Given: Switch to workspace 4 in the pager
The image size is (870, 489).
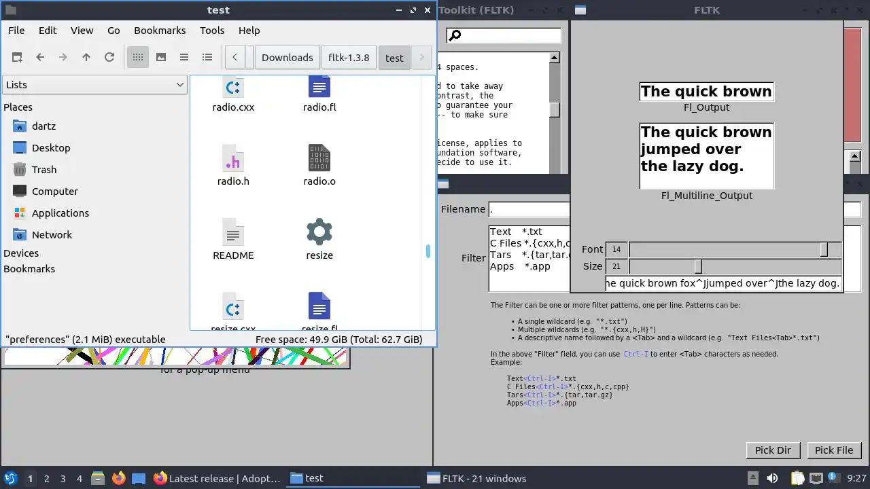Looking at the screenshot, I should point(80,478).
